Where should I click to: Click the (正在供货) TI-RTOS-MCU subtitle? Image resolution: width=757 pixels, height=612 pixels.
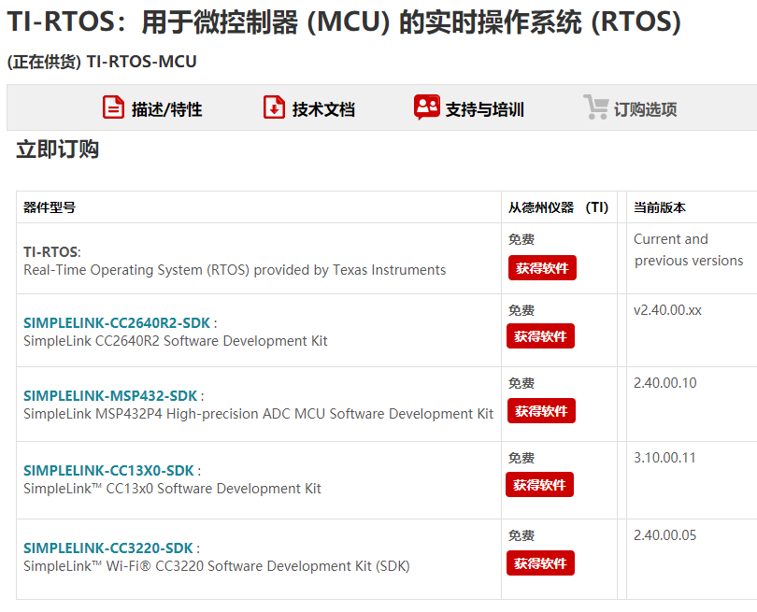point(102,62)
